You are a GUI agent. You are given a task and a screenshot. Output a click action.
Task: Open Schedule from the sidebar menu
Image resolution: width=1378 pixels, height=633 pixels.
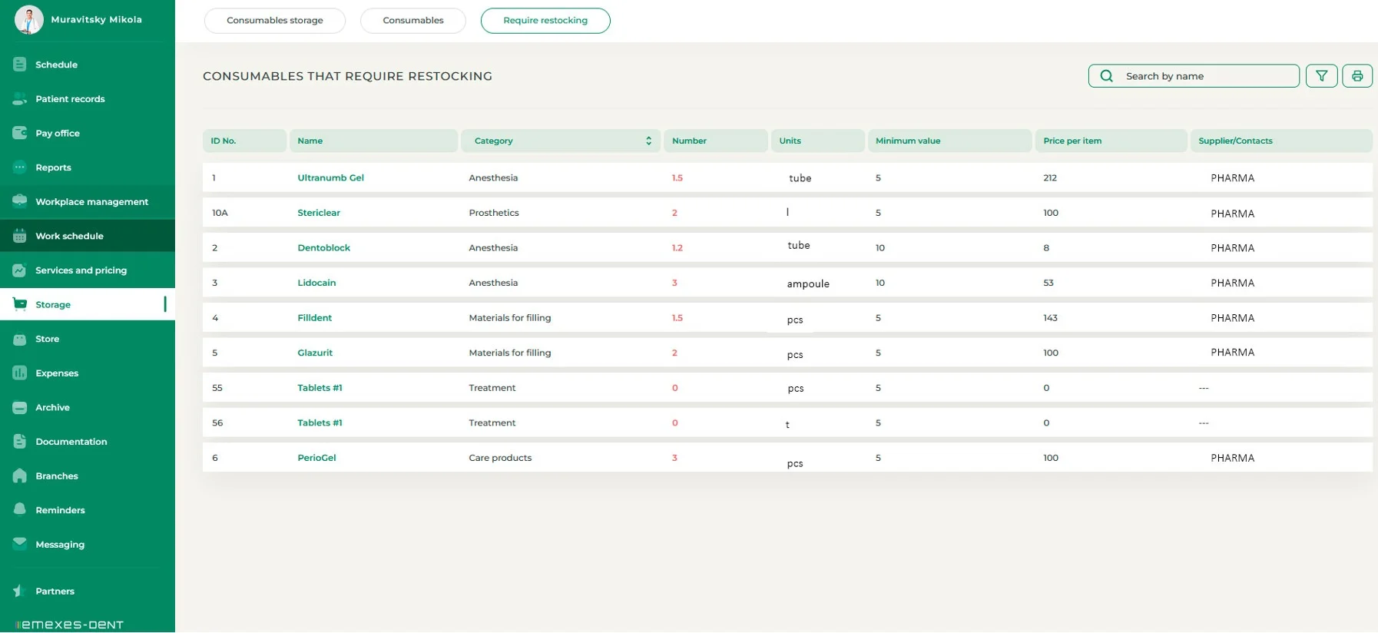[x=56, y=65]
